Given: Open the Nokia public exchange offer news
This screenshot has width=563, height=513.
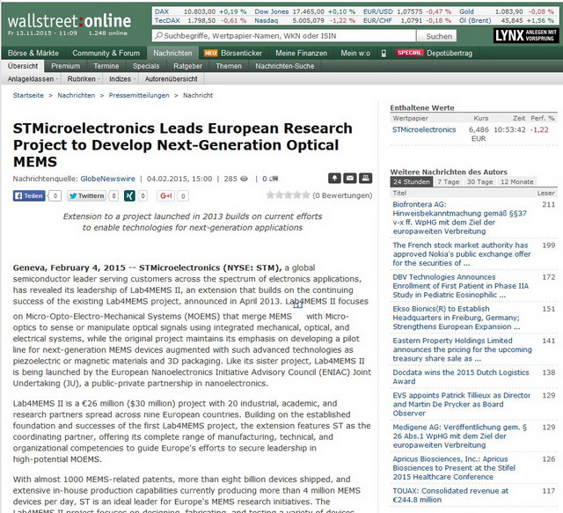Looking at the screenshot, I should (462, 254).
